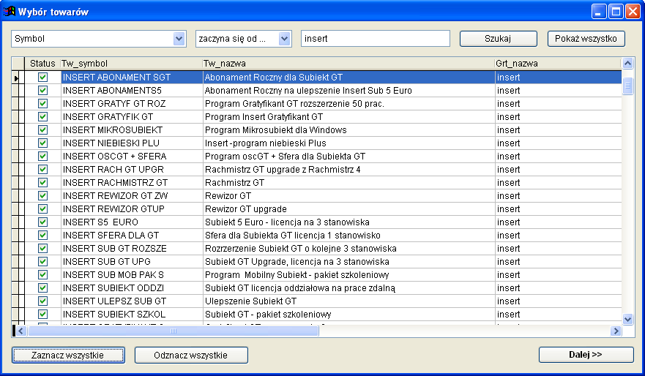Click the Status column header
Viewport: 645px width, 376px height.
coord(42,64)
